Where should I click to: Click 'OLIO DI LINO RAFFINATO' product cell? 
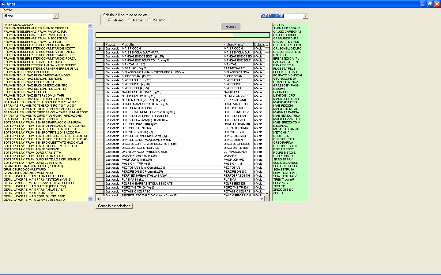tap(172, 108)
